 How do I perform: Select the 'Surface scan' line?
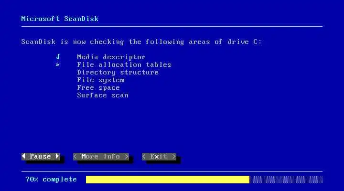point(103,95)
